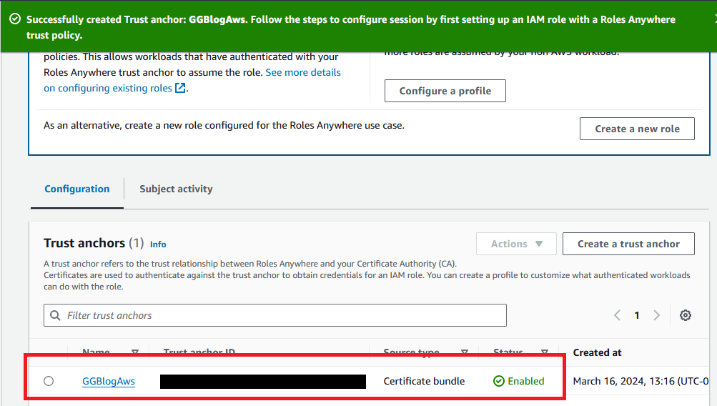Select the GGBlogAws trust anchor radio button
This screenshot has height=406, width=717.
49,381
